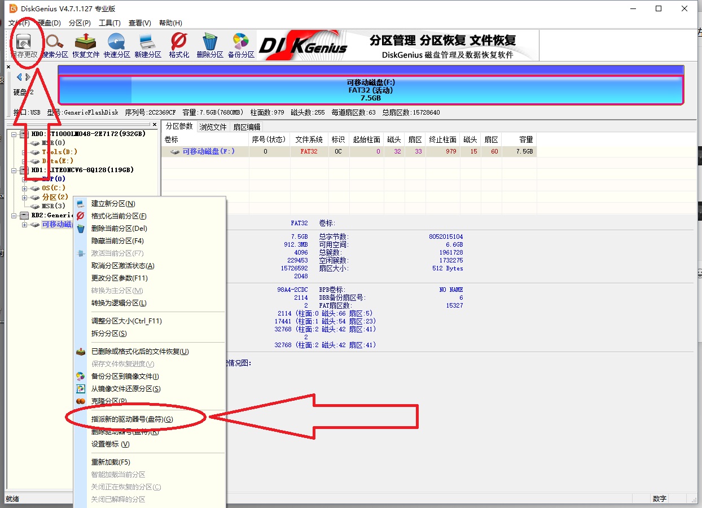Expand the 可移动磁盘 tree node

point(24,225)
